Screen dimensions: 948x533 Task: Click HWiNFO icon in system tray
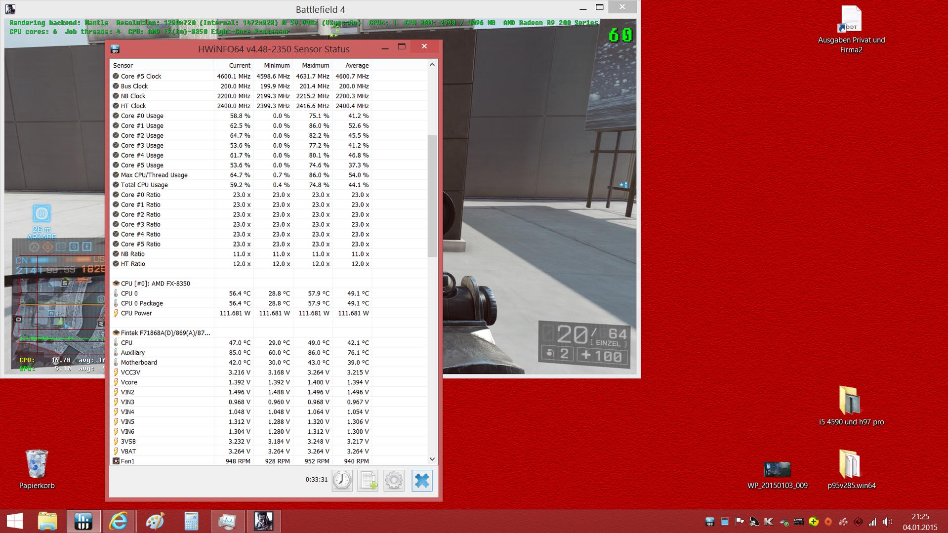tap(710, 522)
